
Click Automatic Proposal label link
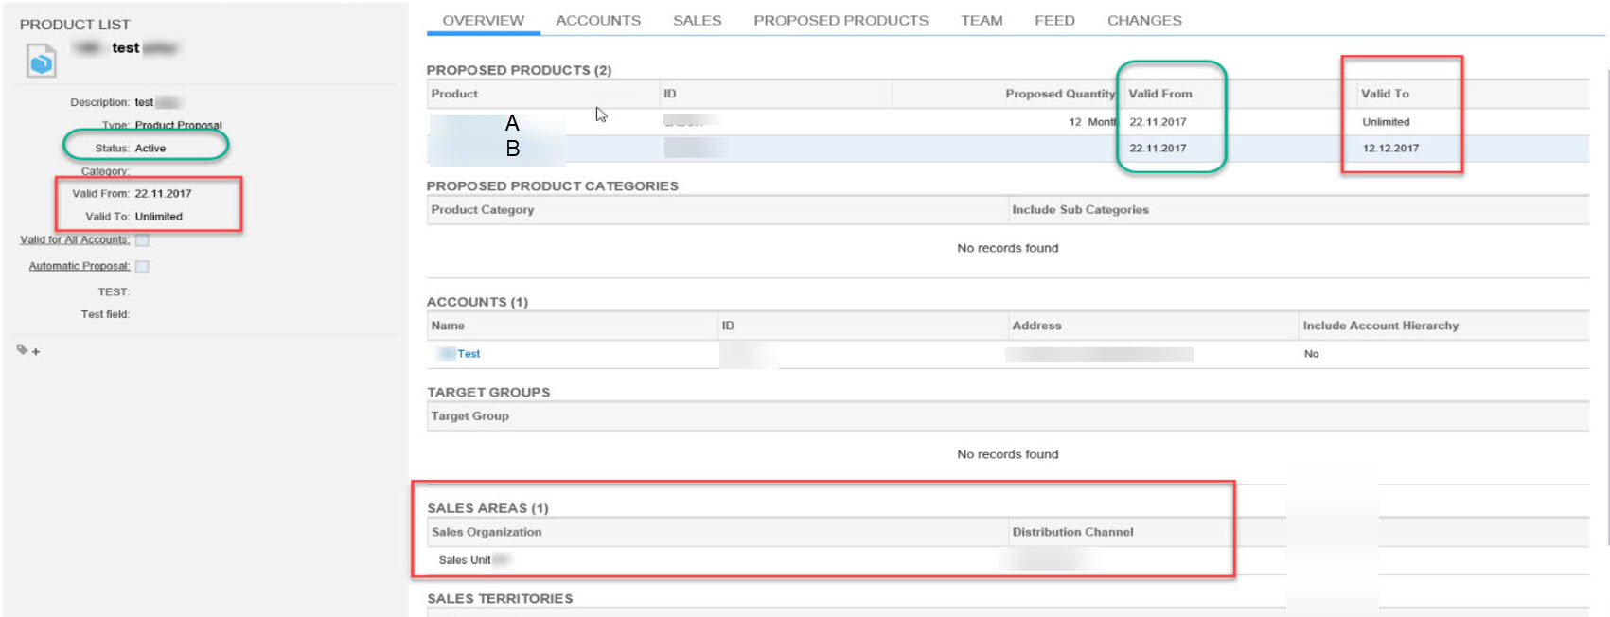click(80, 267)
